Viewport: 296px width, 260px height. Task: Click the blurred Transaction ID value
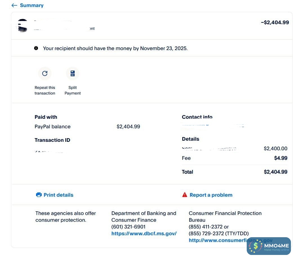pos(51,152)
